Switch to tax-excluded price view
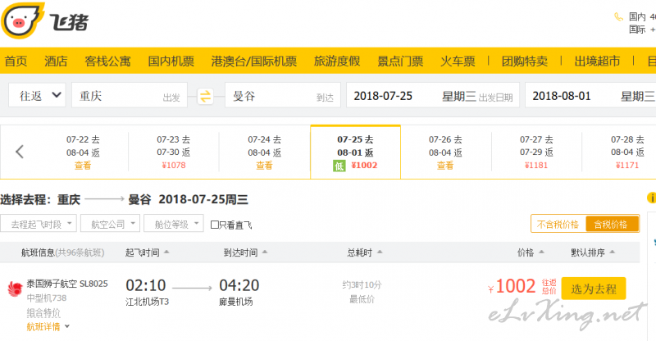This screenshot has height=341, width=656. tap(558, 225)
